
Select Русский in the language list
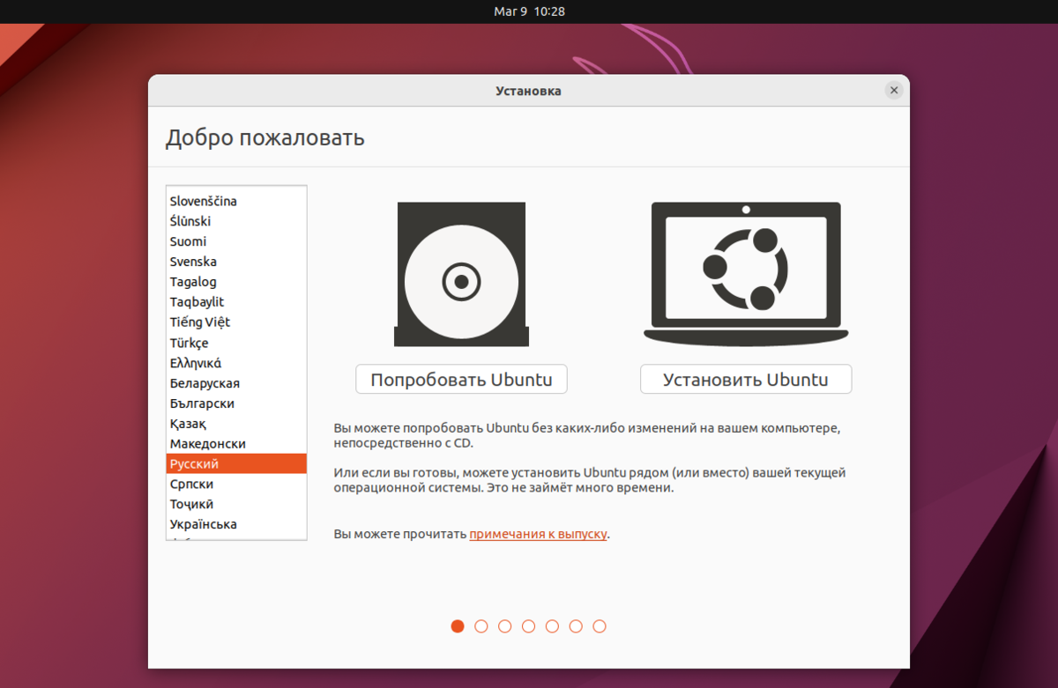tap(236, 464)
